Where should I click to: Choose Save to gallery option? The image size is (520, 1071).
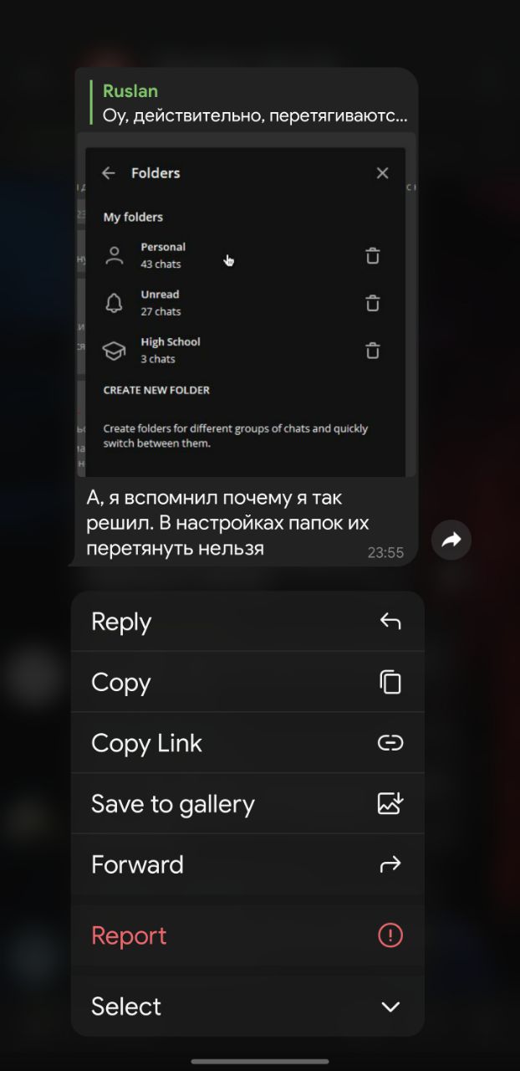point(247,803)
